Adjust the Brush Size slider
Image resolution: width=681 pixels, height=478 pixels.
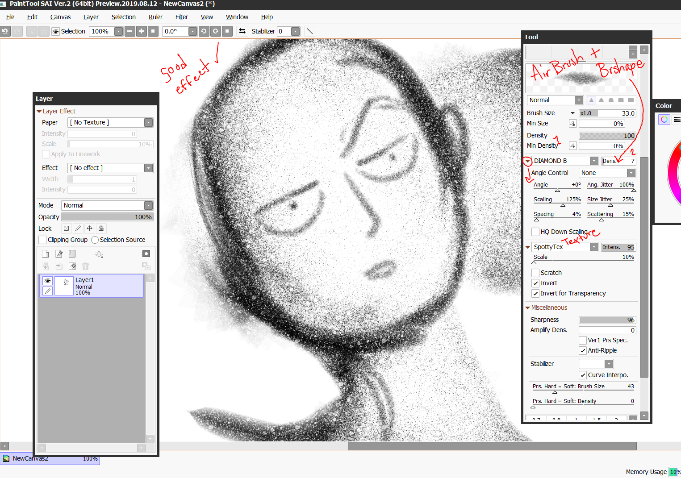click(x=607, y=113)
